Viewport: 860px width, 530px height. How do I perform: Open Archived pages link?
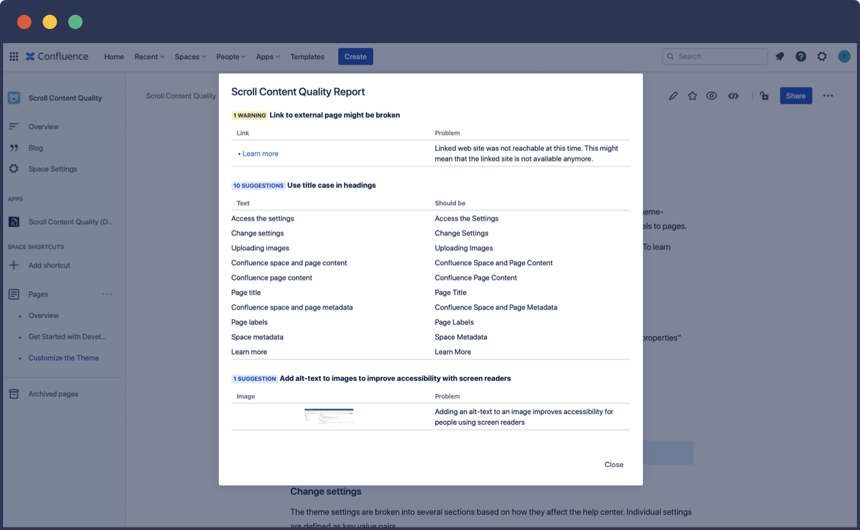[53, 394]
